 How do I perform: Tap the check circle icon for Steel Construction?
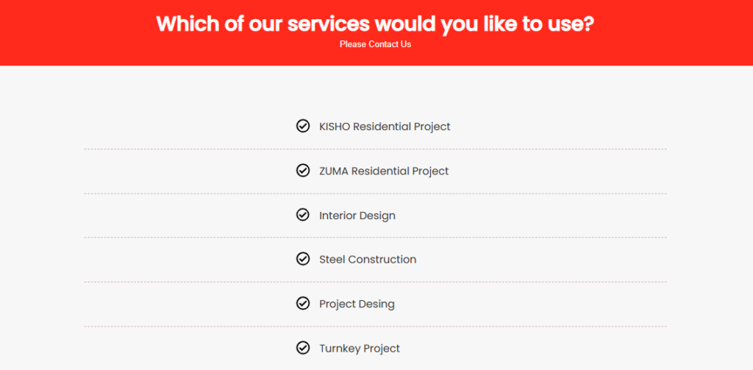[x=302, y=259]
